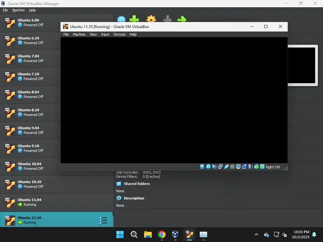Click the VirtualBox Manager title bar logo
This screenshot has height=242, width=323.
3,3
